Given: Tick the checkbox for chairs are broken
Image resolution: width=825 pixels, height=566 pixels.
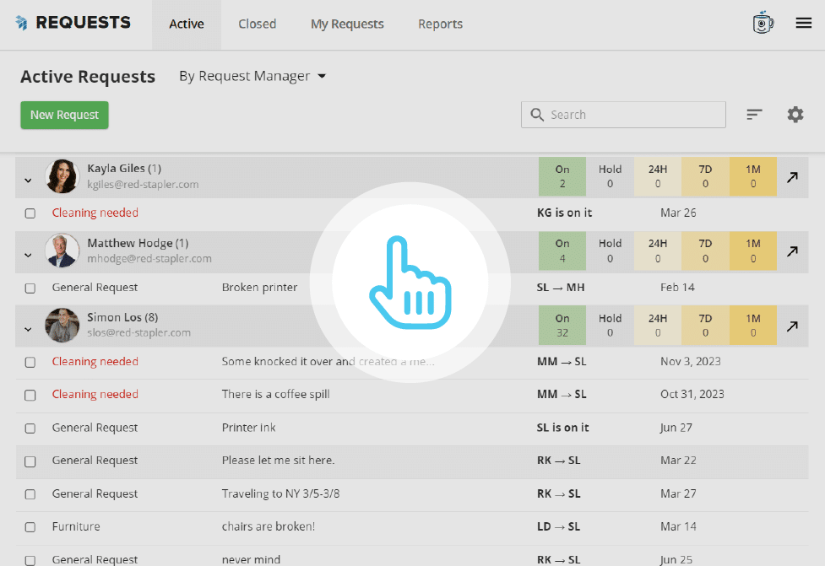Looking at the screenshot, I should (x=30, y=528).
